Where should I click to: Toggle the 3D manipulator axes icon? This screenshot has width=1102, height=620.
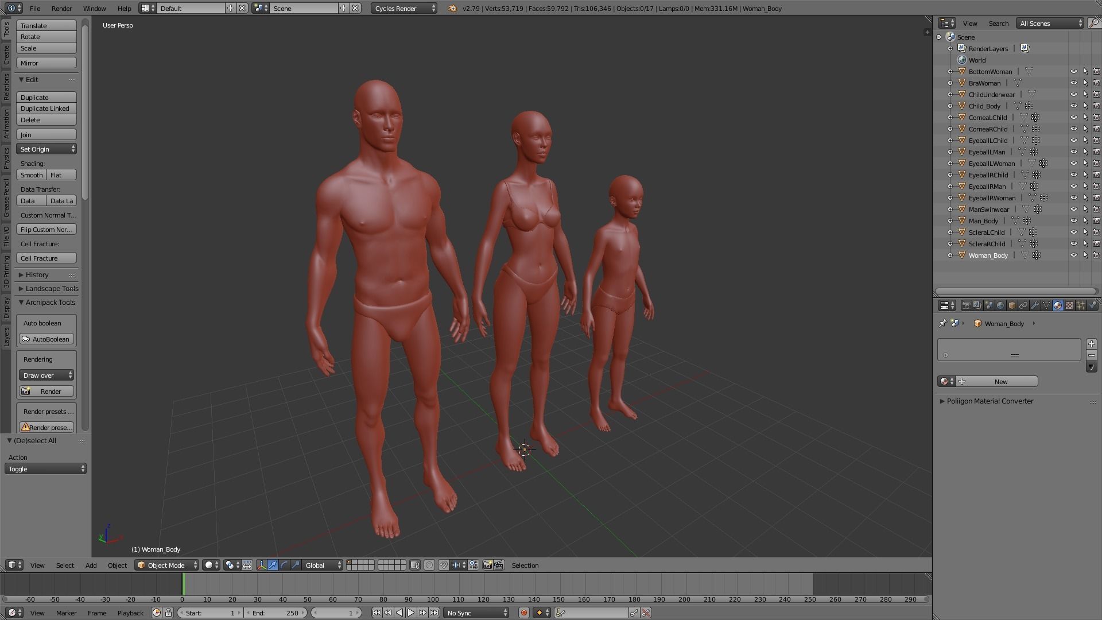click(261, 565)
